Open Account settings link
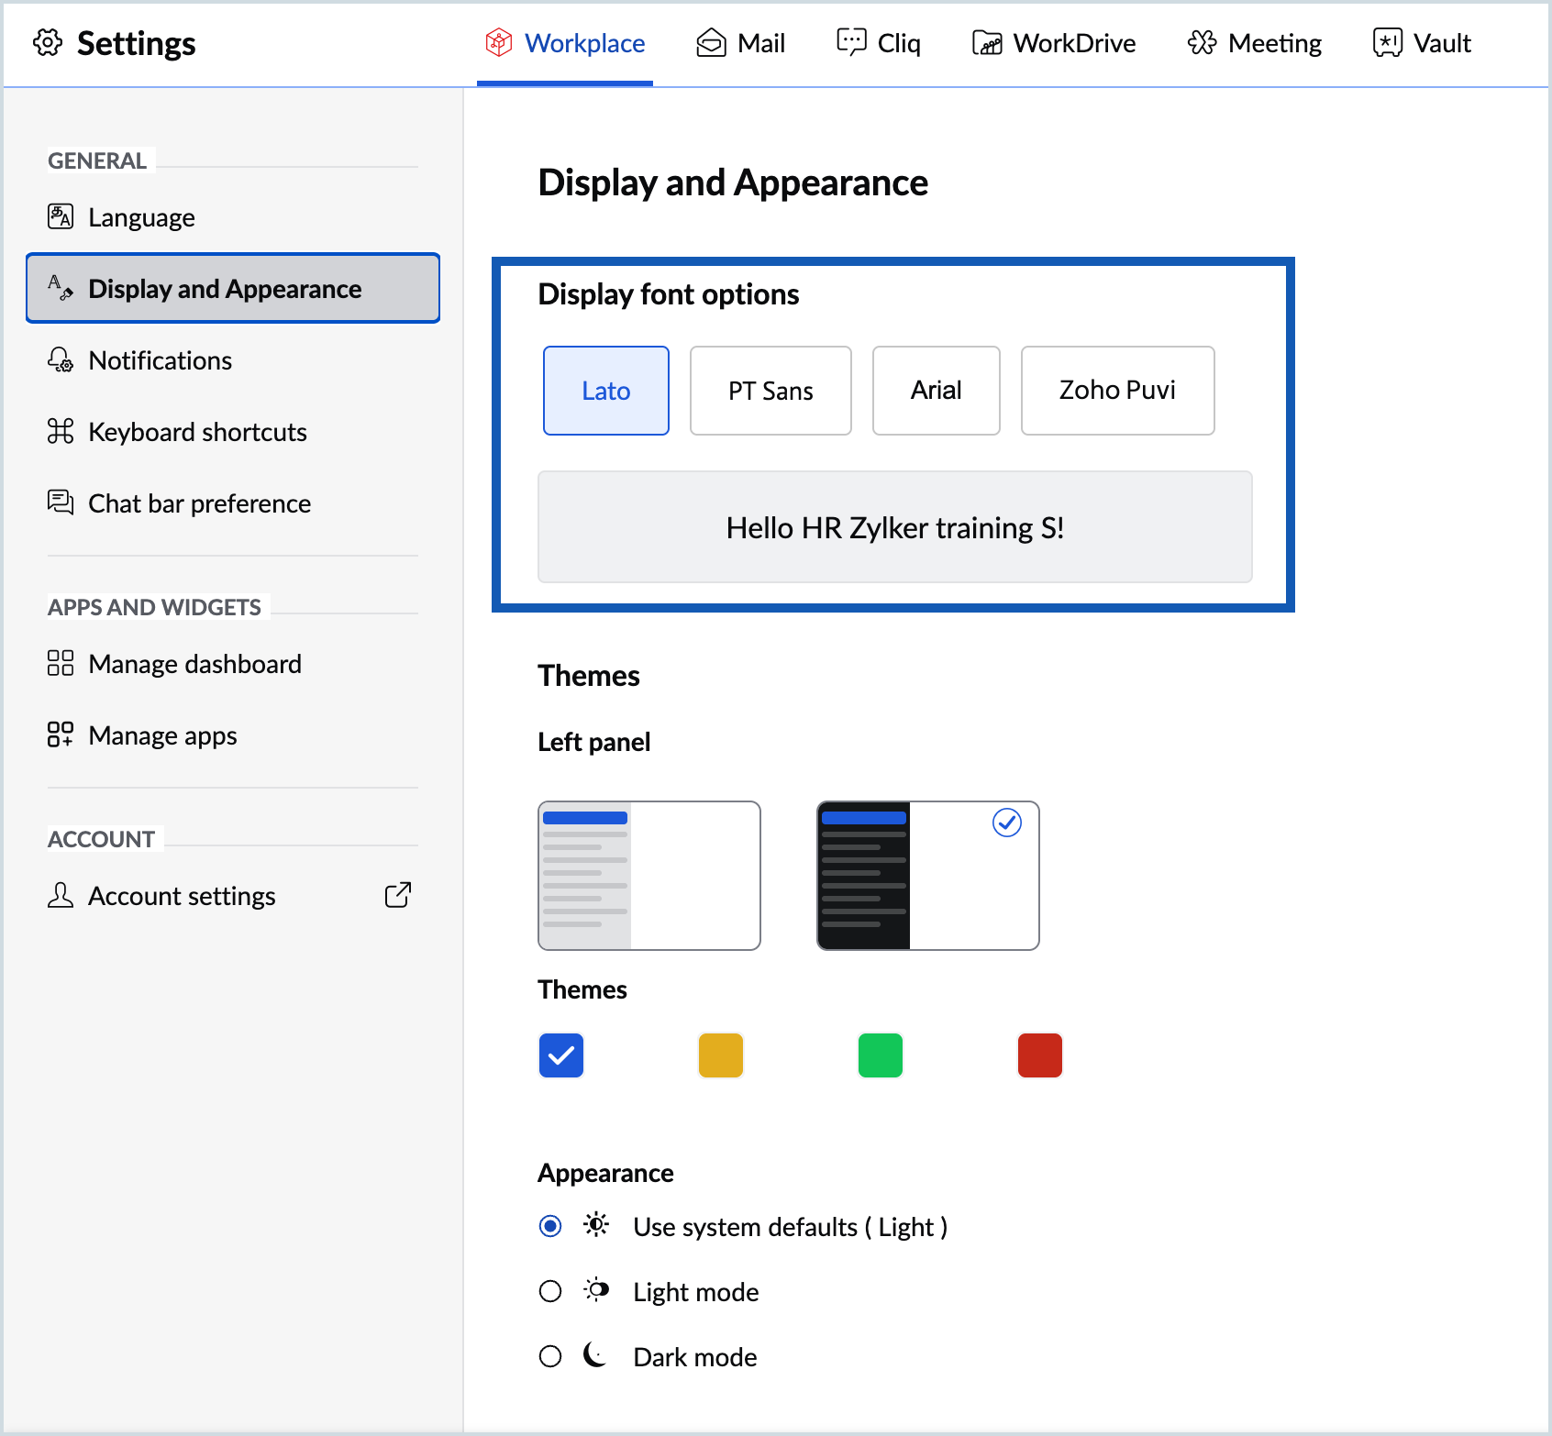 click(233, 895)
